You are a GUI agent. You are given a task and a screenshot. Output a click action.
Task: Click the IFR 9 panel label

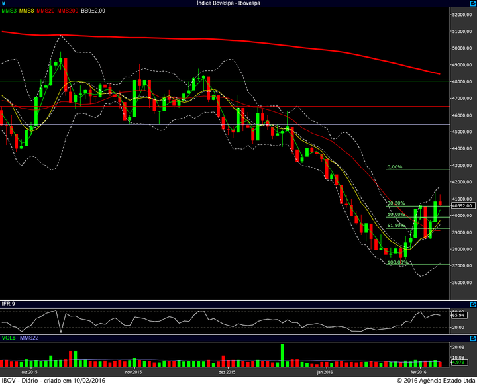(9, 304)
